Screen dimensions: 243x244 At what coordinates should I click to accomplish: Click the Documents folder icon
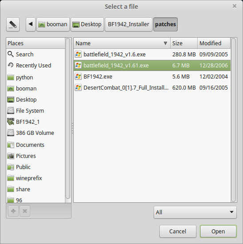[11, 145]
